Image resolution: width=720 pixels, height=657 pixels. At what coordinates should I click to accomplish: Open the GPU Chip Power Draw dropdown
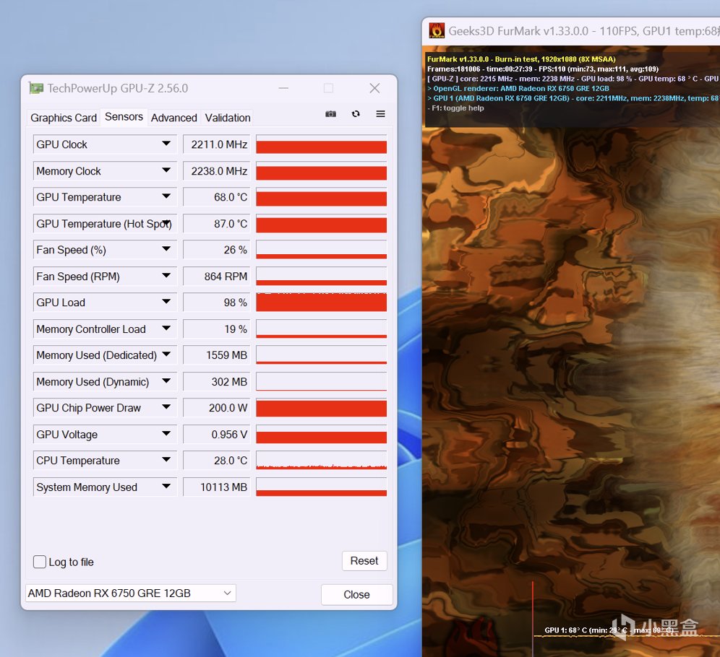tap(166, 408)
